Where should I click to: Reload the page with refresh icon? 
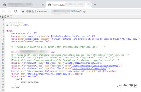(16, 11)
